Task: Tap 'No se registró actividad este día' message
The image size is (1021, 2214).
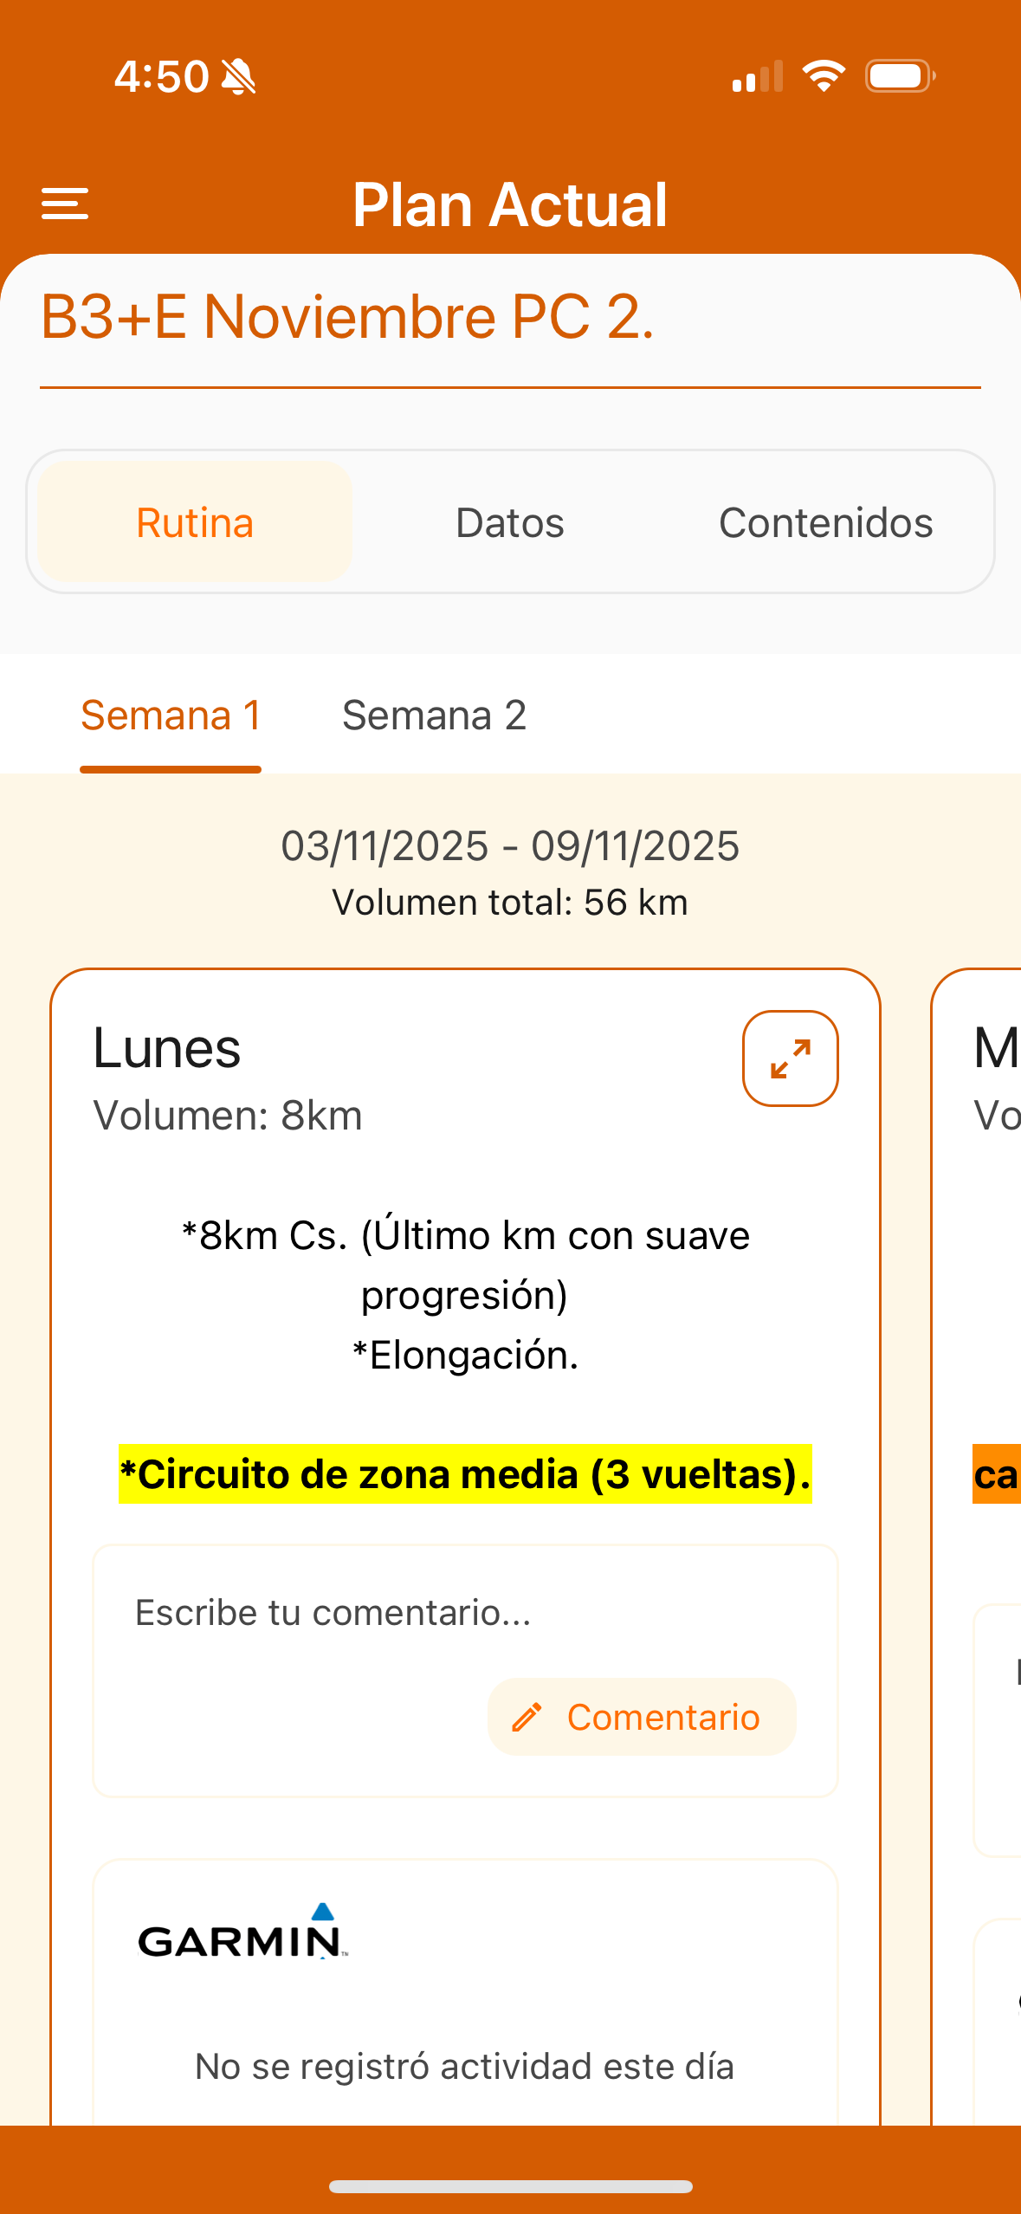Action: [465, 2066]
